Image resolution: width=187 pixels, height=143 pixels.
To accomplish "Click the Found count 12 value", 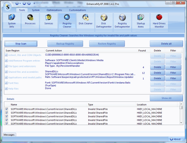I will 143,73.
